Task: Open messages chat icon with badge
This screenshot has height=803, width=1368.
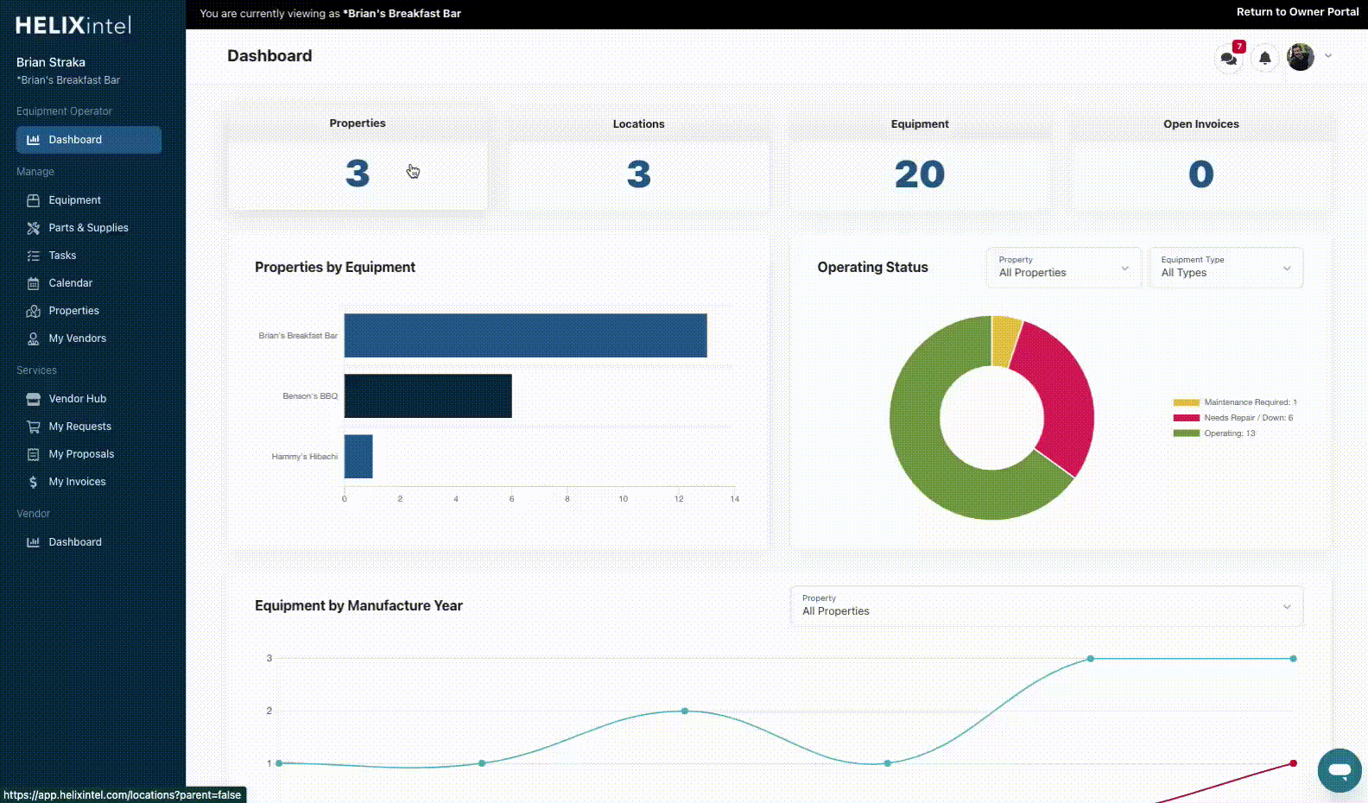Action: pos(1229,58)
